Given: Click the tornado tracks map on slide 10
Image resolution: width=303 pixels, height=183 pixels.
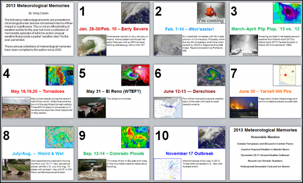Looking at the screenshot, I should click(167, 169).
